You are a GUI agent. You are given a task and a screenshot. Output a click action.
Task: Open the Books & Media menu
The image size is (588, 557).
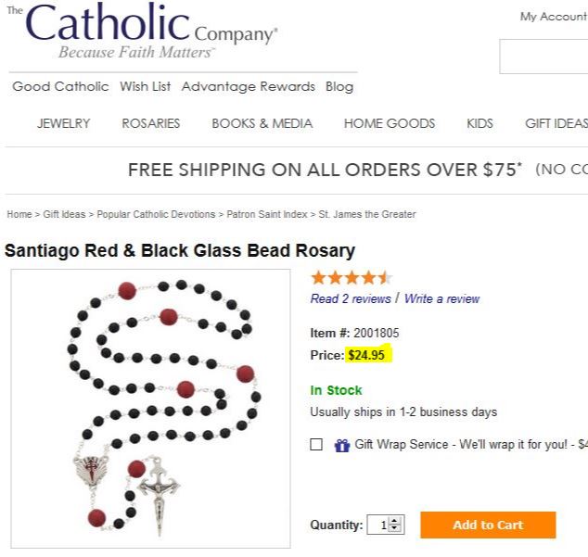point(262,123)
